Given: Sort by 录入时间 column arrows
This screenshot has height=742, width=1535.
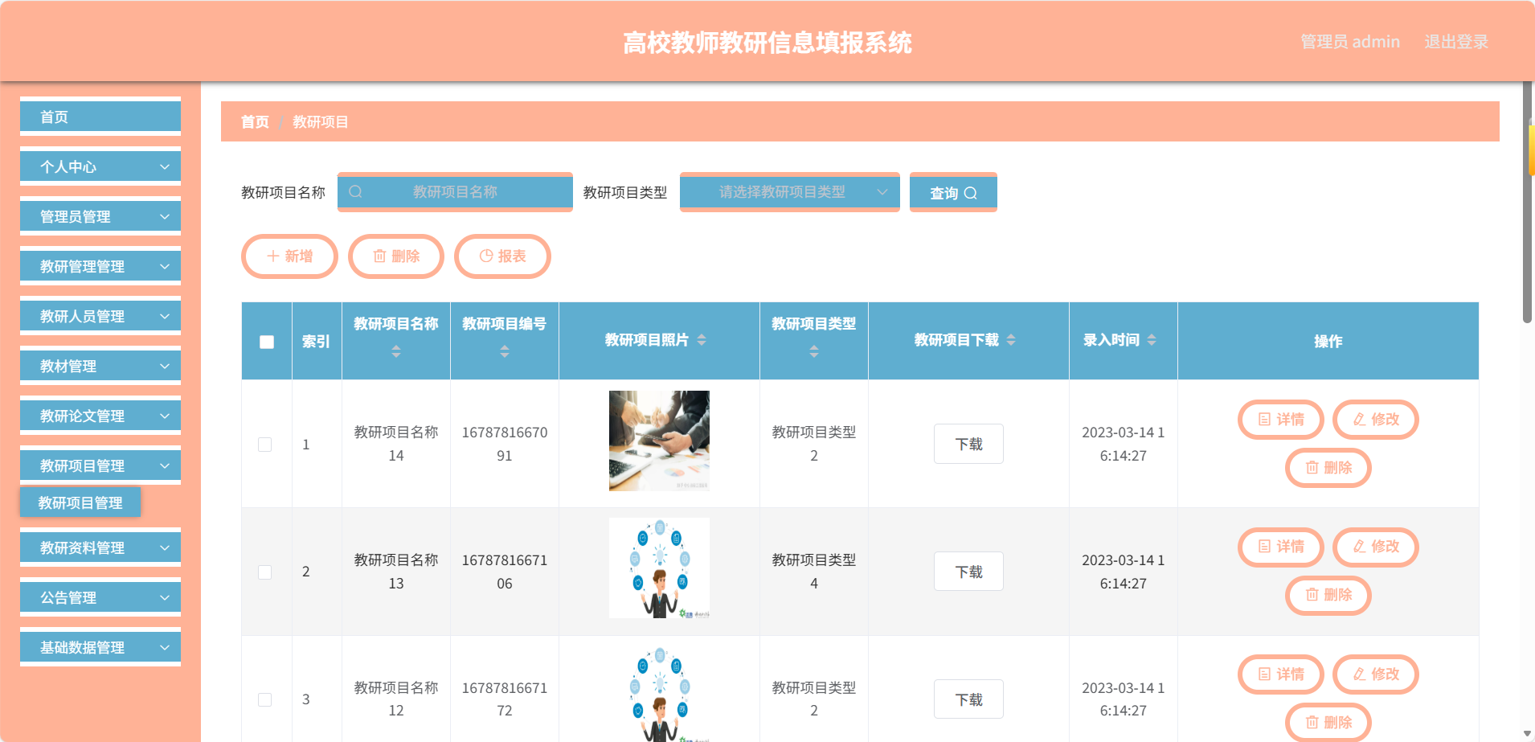Looking at the screenshot, I should point(1152,340).
